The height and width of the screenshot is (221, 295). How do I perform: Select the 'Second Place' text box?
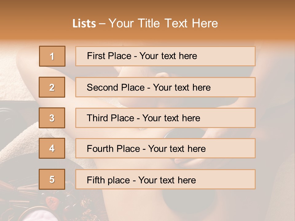coord(165,87)
